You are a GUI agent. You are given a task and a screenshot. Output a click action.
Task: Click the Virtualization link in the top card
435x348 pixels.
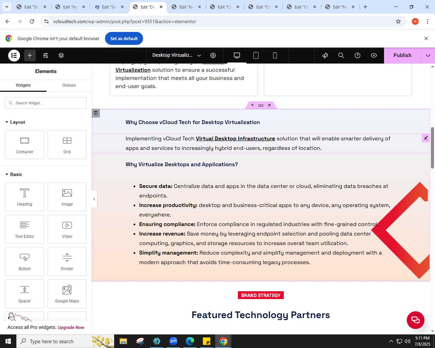tap(133, 70)
